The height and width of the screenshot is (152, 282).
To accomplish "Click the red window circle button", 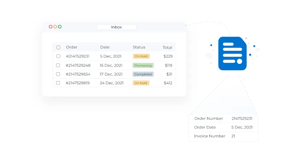I will tap(50, 27).
